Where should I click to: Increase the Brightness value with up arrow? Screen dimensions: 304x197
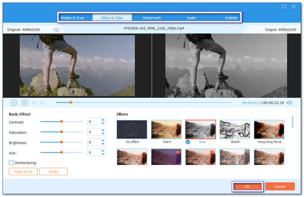click(103, 140)
